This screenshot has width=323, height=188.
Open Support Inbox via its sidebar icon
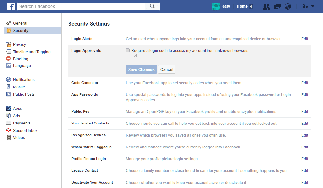point(9,130)
